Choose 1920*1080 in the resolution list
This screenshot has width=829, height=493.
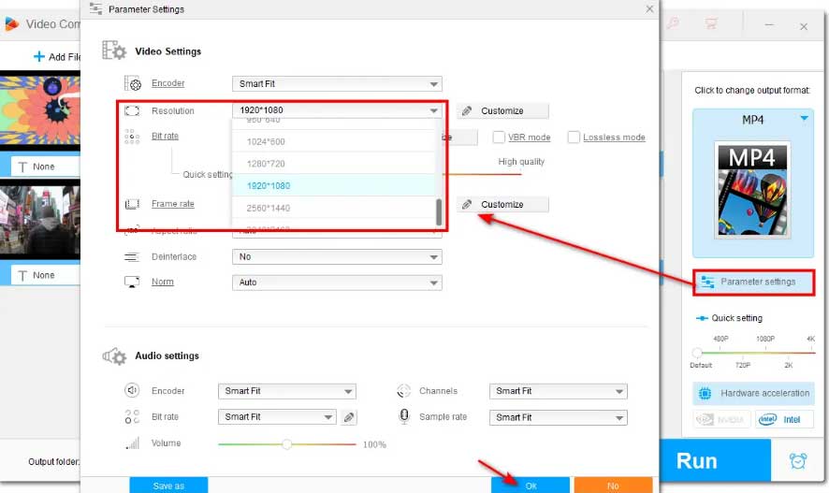coord(334,186)
